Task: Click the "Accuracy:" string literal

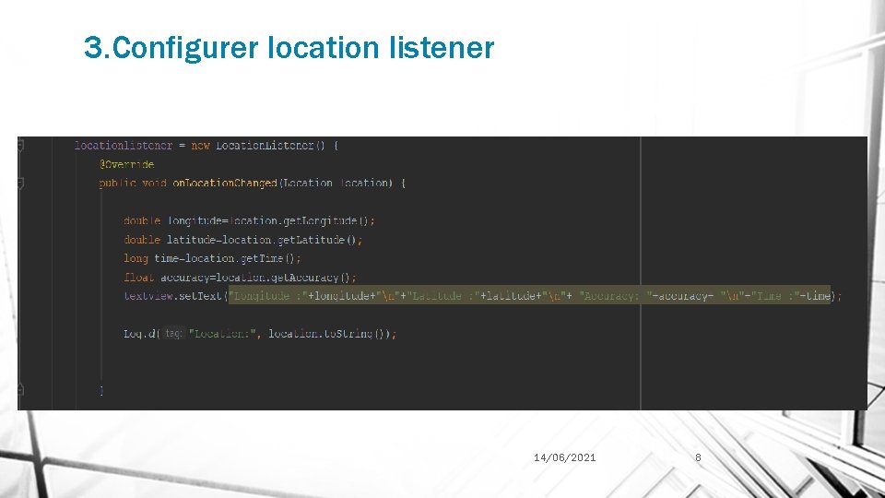Action: point(615,296)
